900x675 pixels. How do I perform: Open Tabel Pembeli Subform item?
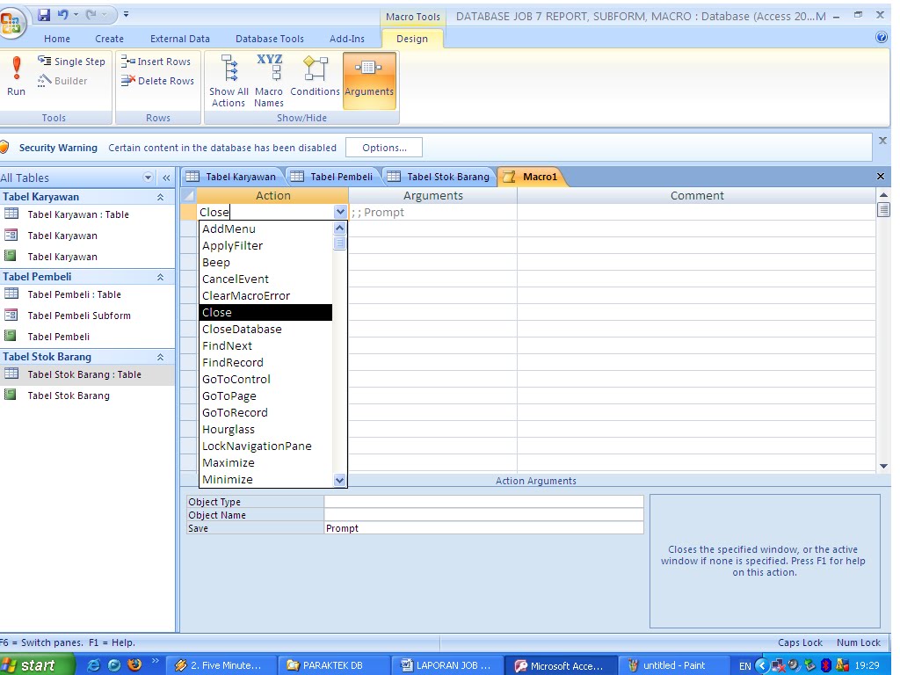[78, 316]
